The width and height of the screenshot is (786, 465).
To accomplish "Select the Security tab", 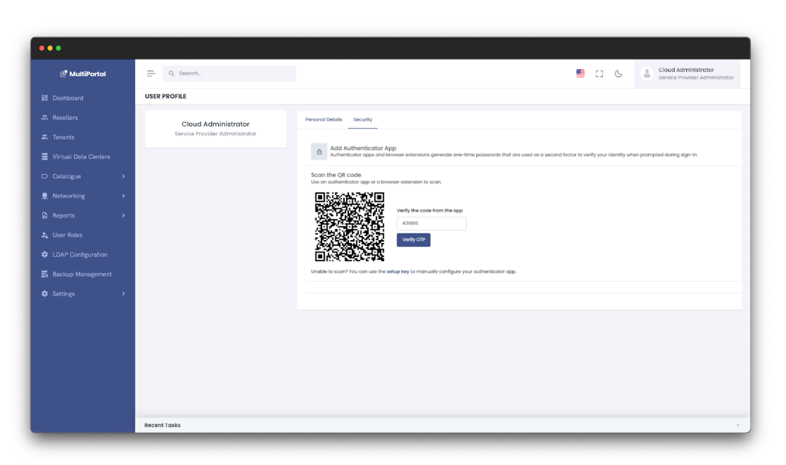I will click(363, 120).
